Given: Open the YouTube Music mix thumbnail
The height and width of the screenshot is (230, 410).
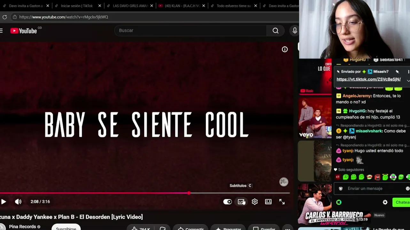Looking at the screenshot, I should 315,77.
